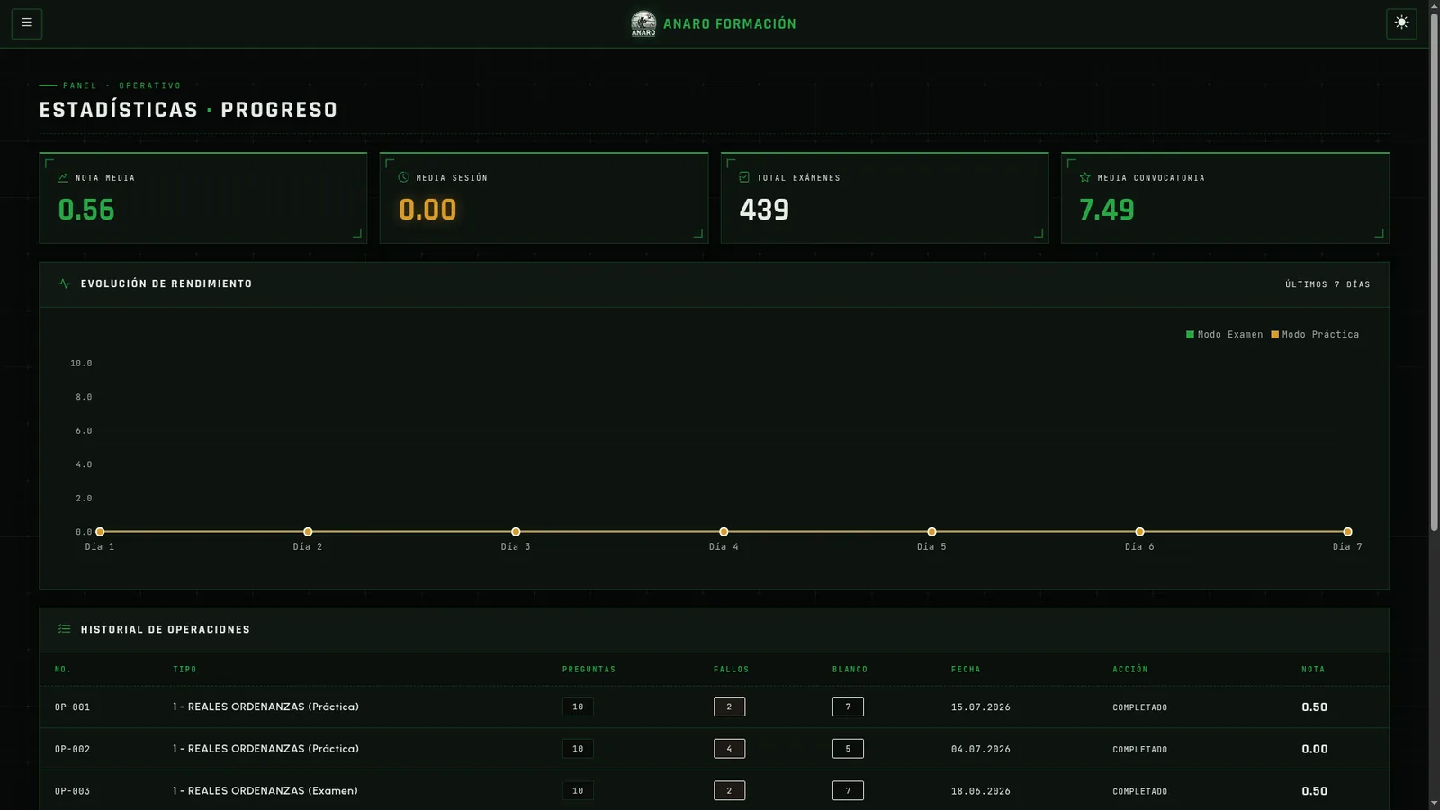The height and width of the screenshot is (810, 1440).
Task: Toggle Modo Examen legend swatch
Action: tap(1190, 335)
